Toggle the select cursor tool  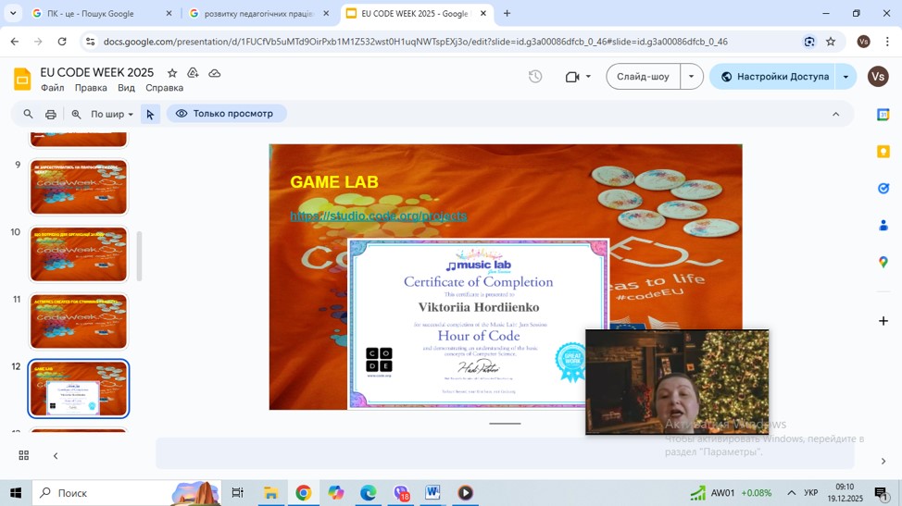point(150,115)
